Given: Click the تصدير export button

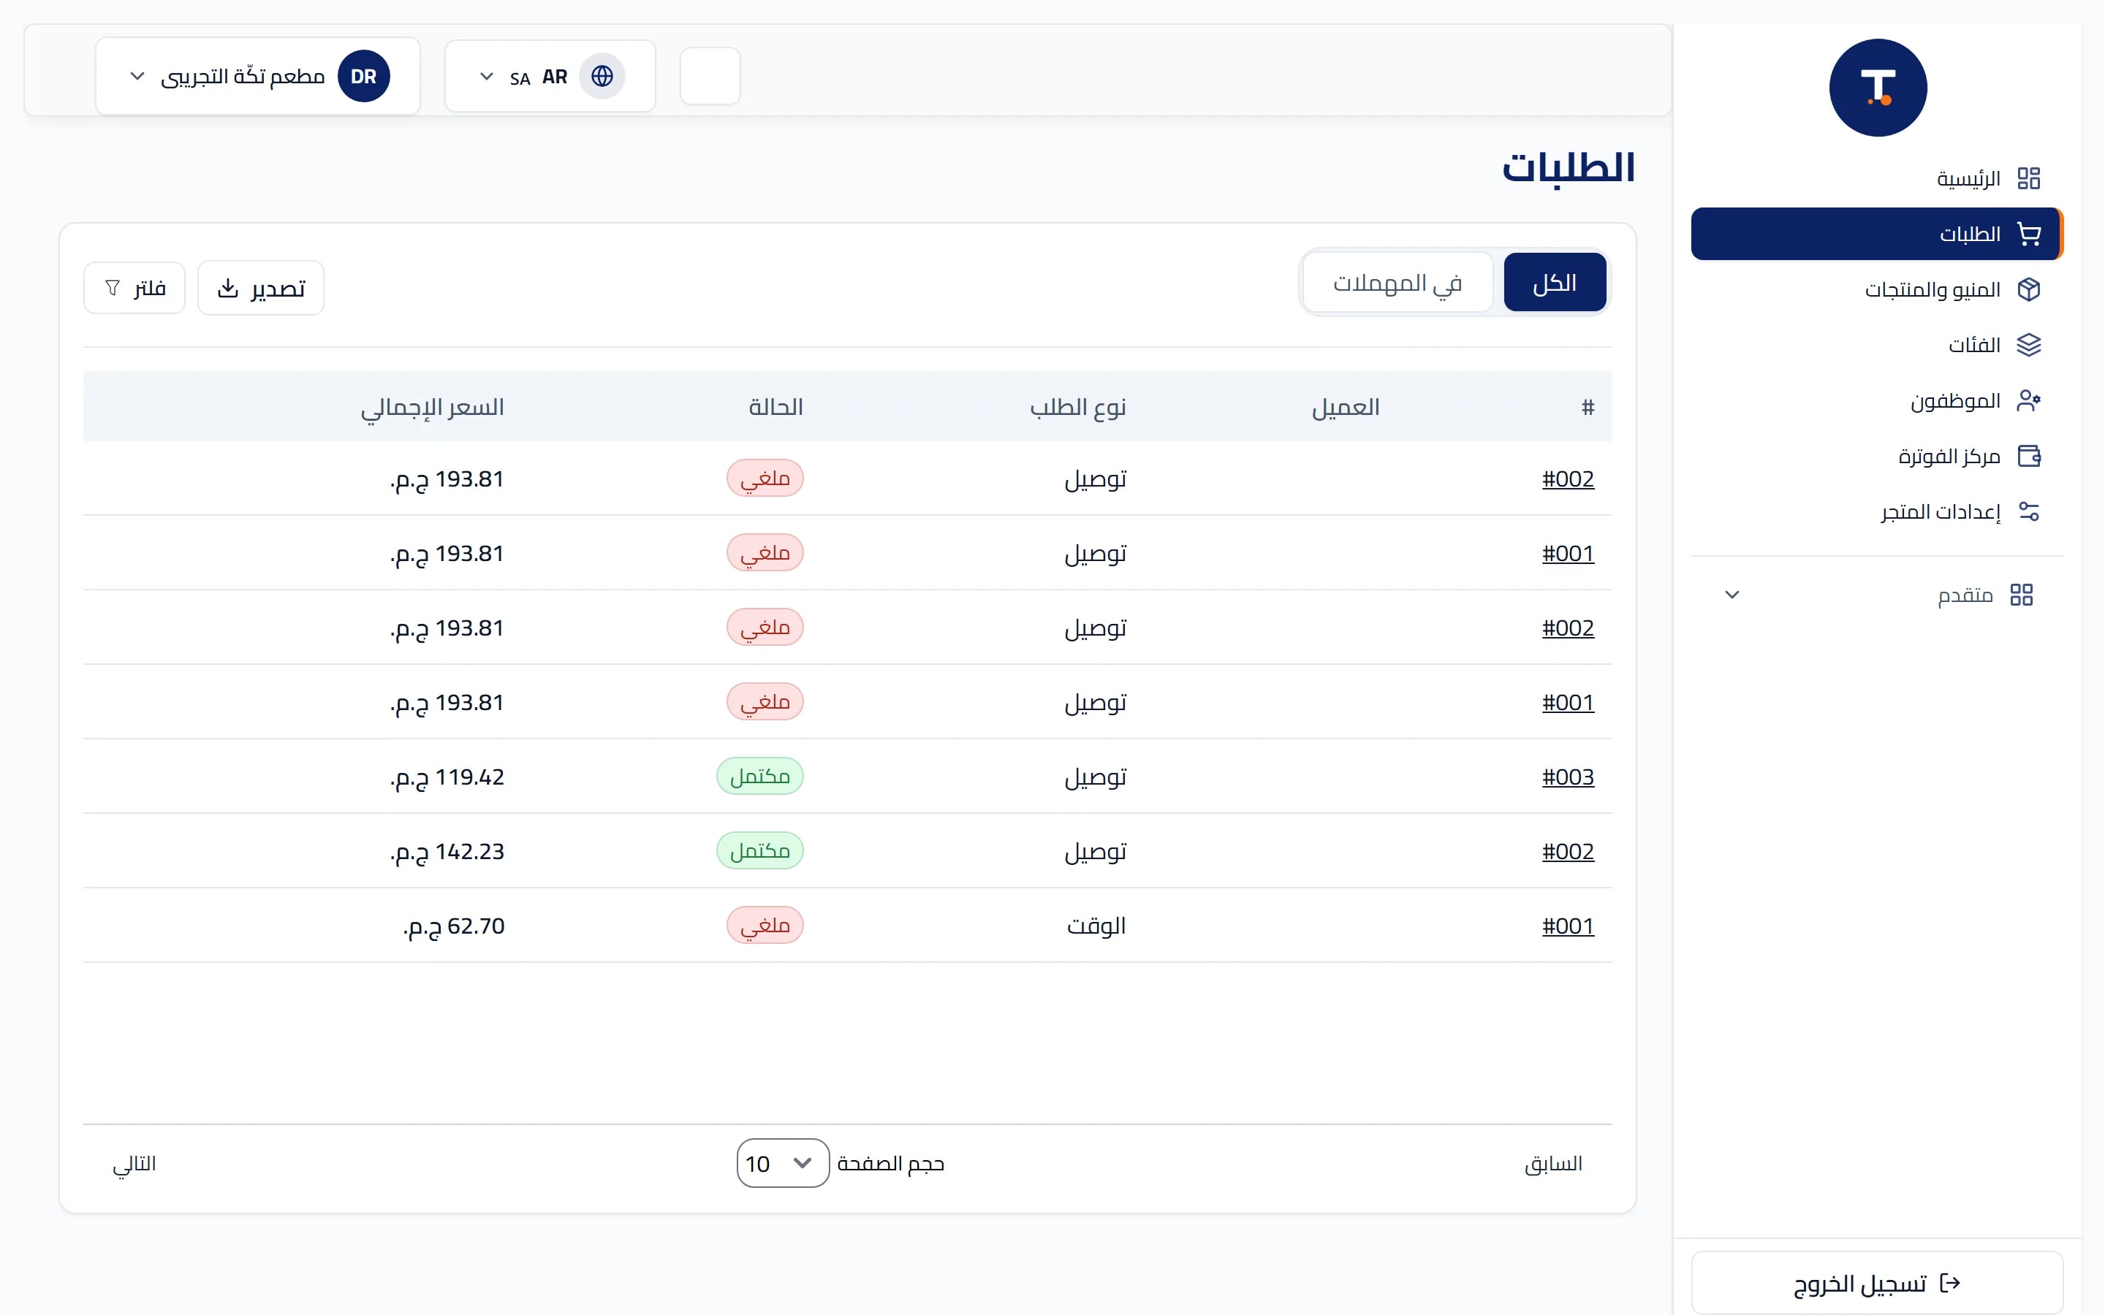Looking at the screenshot, I should coord(261,288).
